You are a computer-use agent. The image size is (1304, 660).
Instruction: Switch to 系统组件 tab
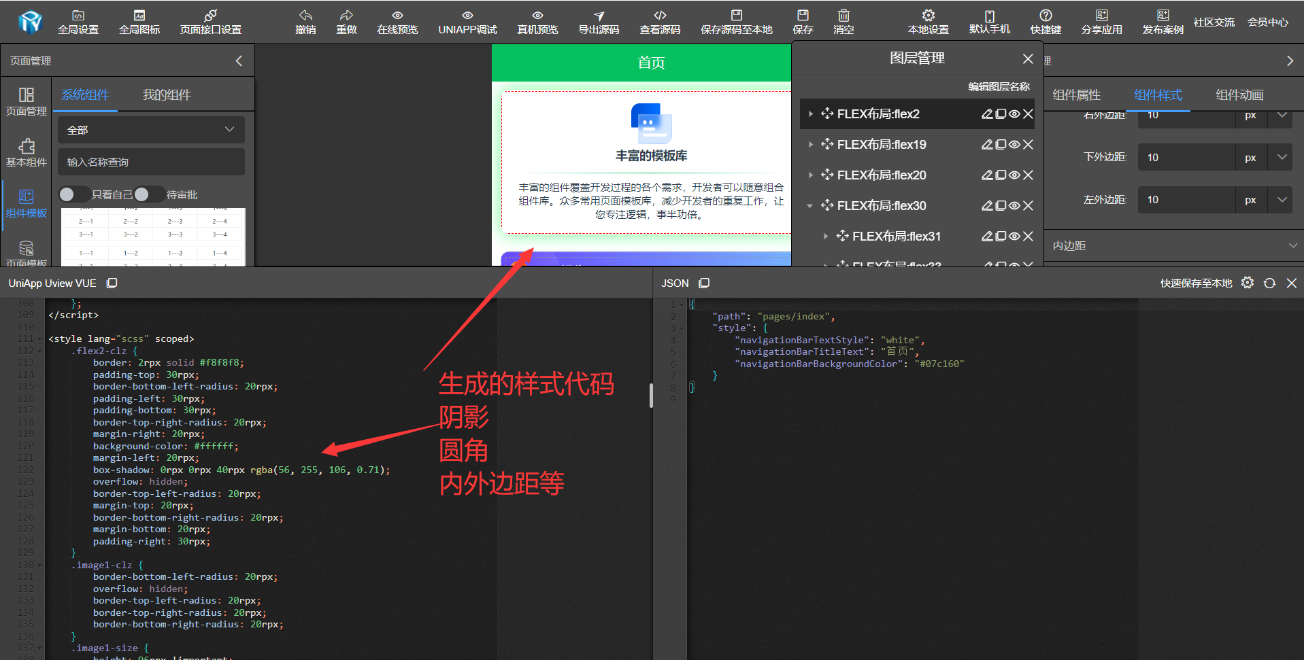85,95
